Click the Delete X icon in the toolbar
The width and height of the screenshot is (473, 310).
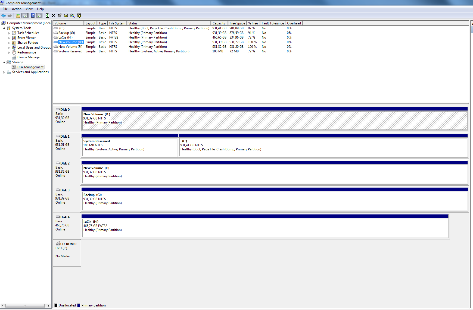(x=53, y=15)
